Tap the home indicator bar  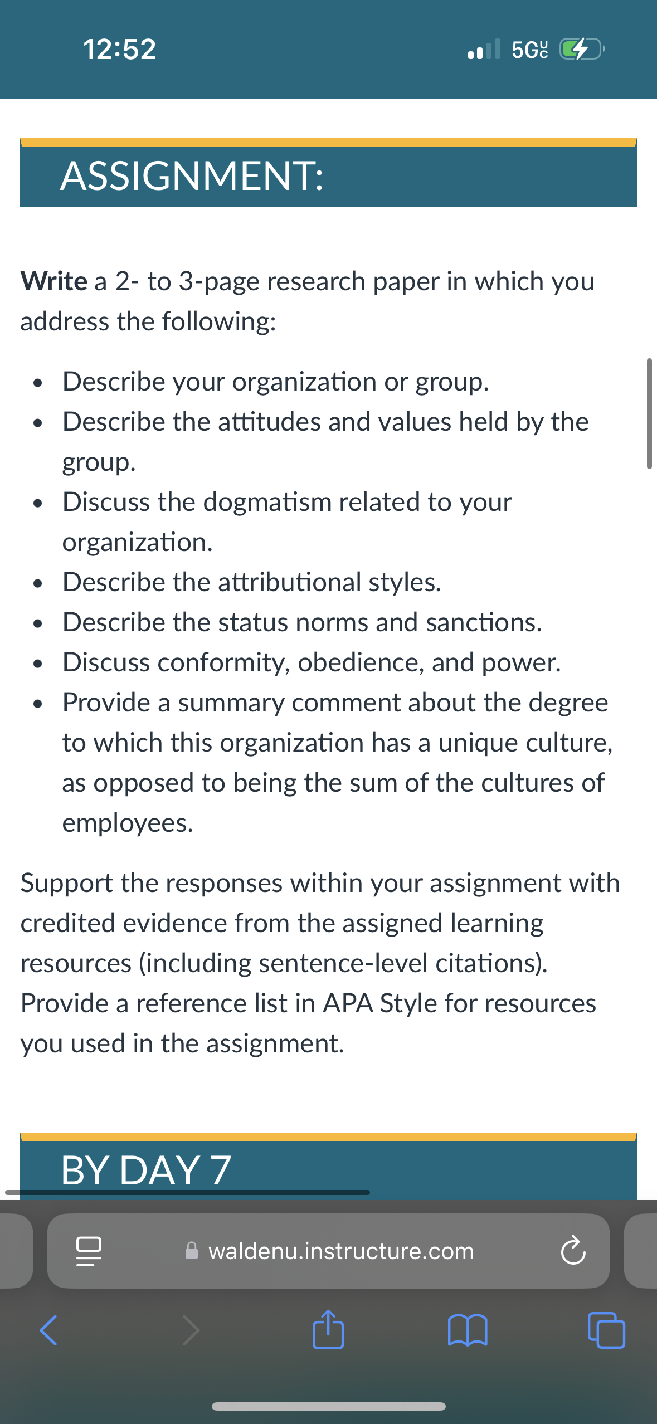coord(328,1406)
